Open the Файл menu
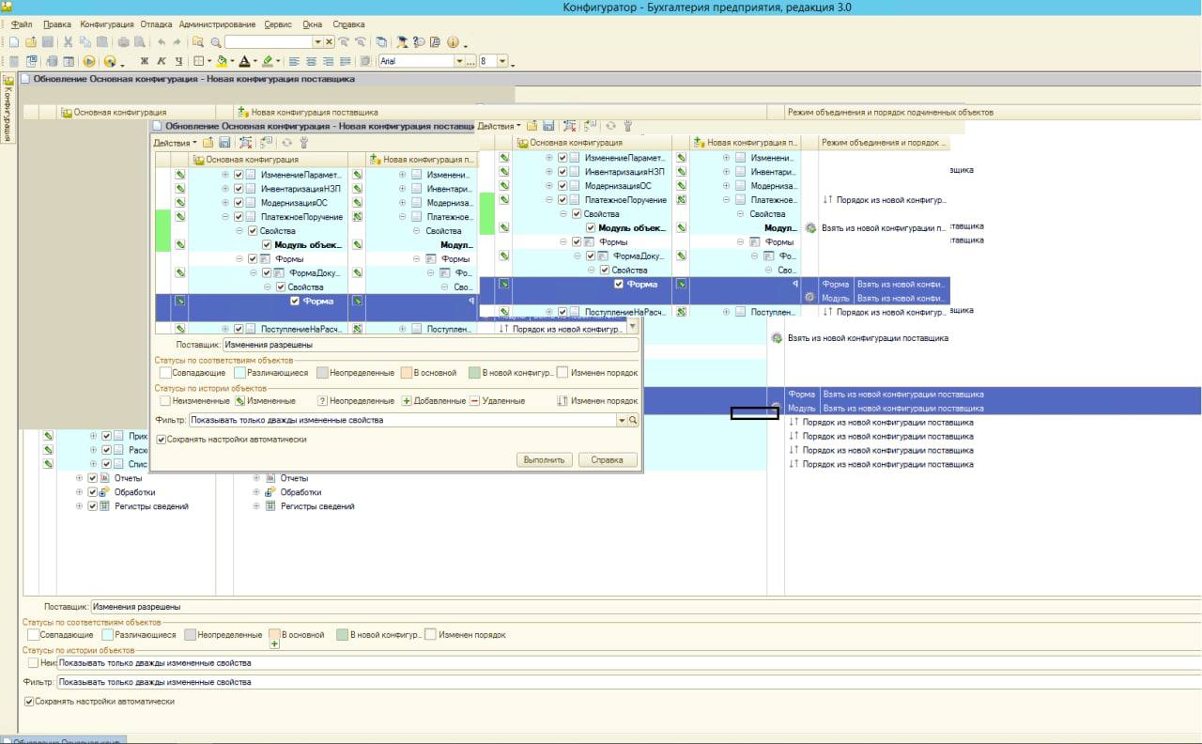 click(22, 23)
